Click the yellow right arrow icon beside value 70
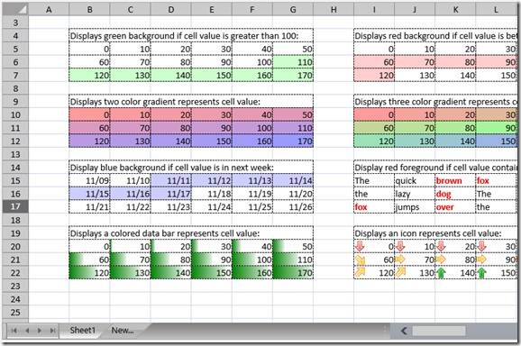 coord(400,259)
